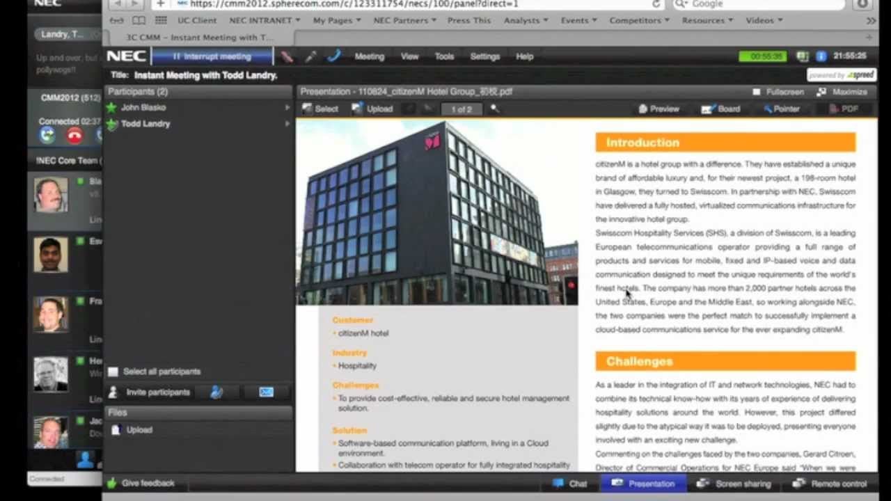
Task: Open the My Pages bookmark dropdown
Action: pyautogui.click(x=337, y=21)
